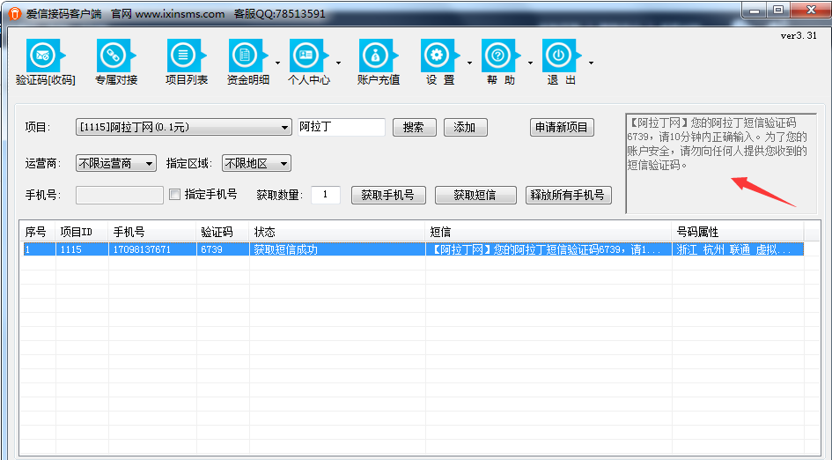
Task: Expand the 个人中心 dropdown arrow
Action: [x=339, y=63]
